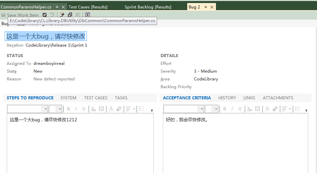
Task: Close the CommonParamsHelper.cs tab
Action: click(x=63, y=7)
